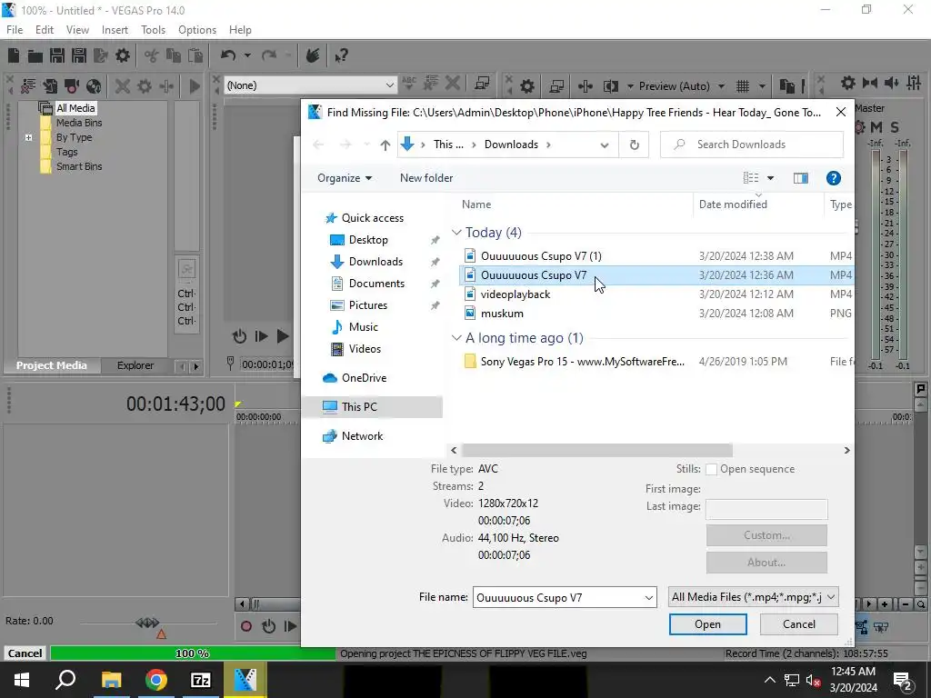Click Remove unused media icon in Project Media
Image resolution: width=931 pixels, height=698 pixels.
pyautogui.click(x=28, y=86)
